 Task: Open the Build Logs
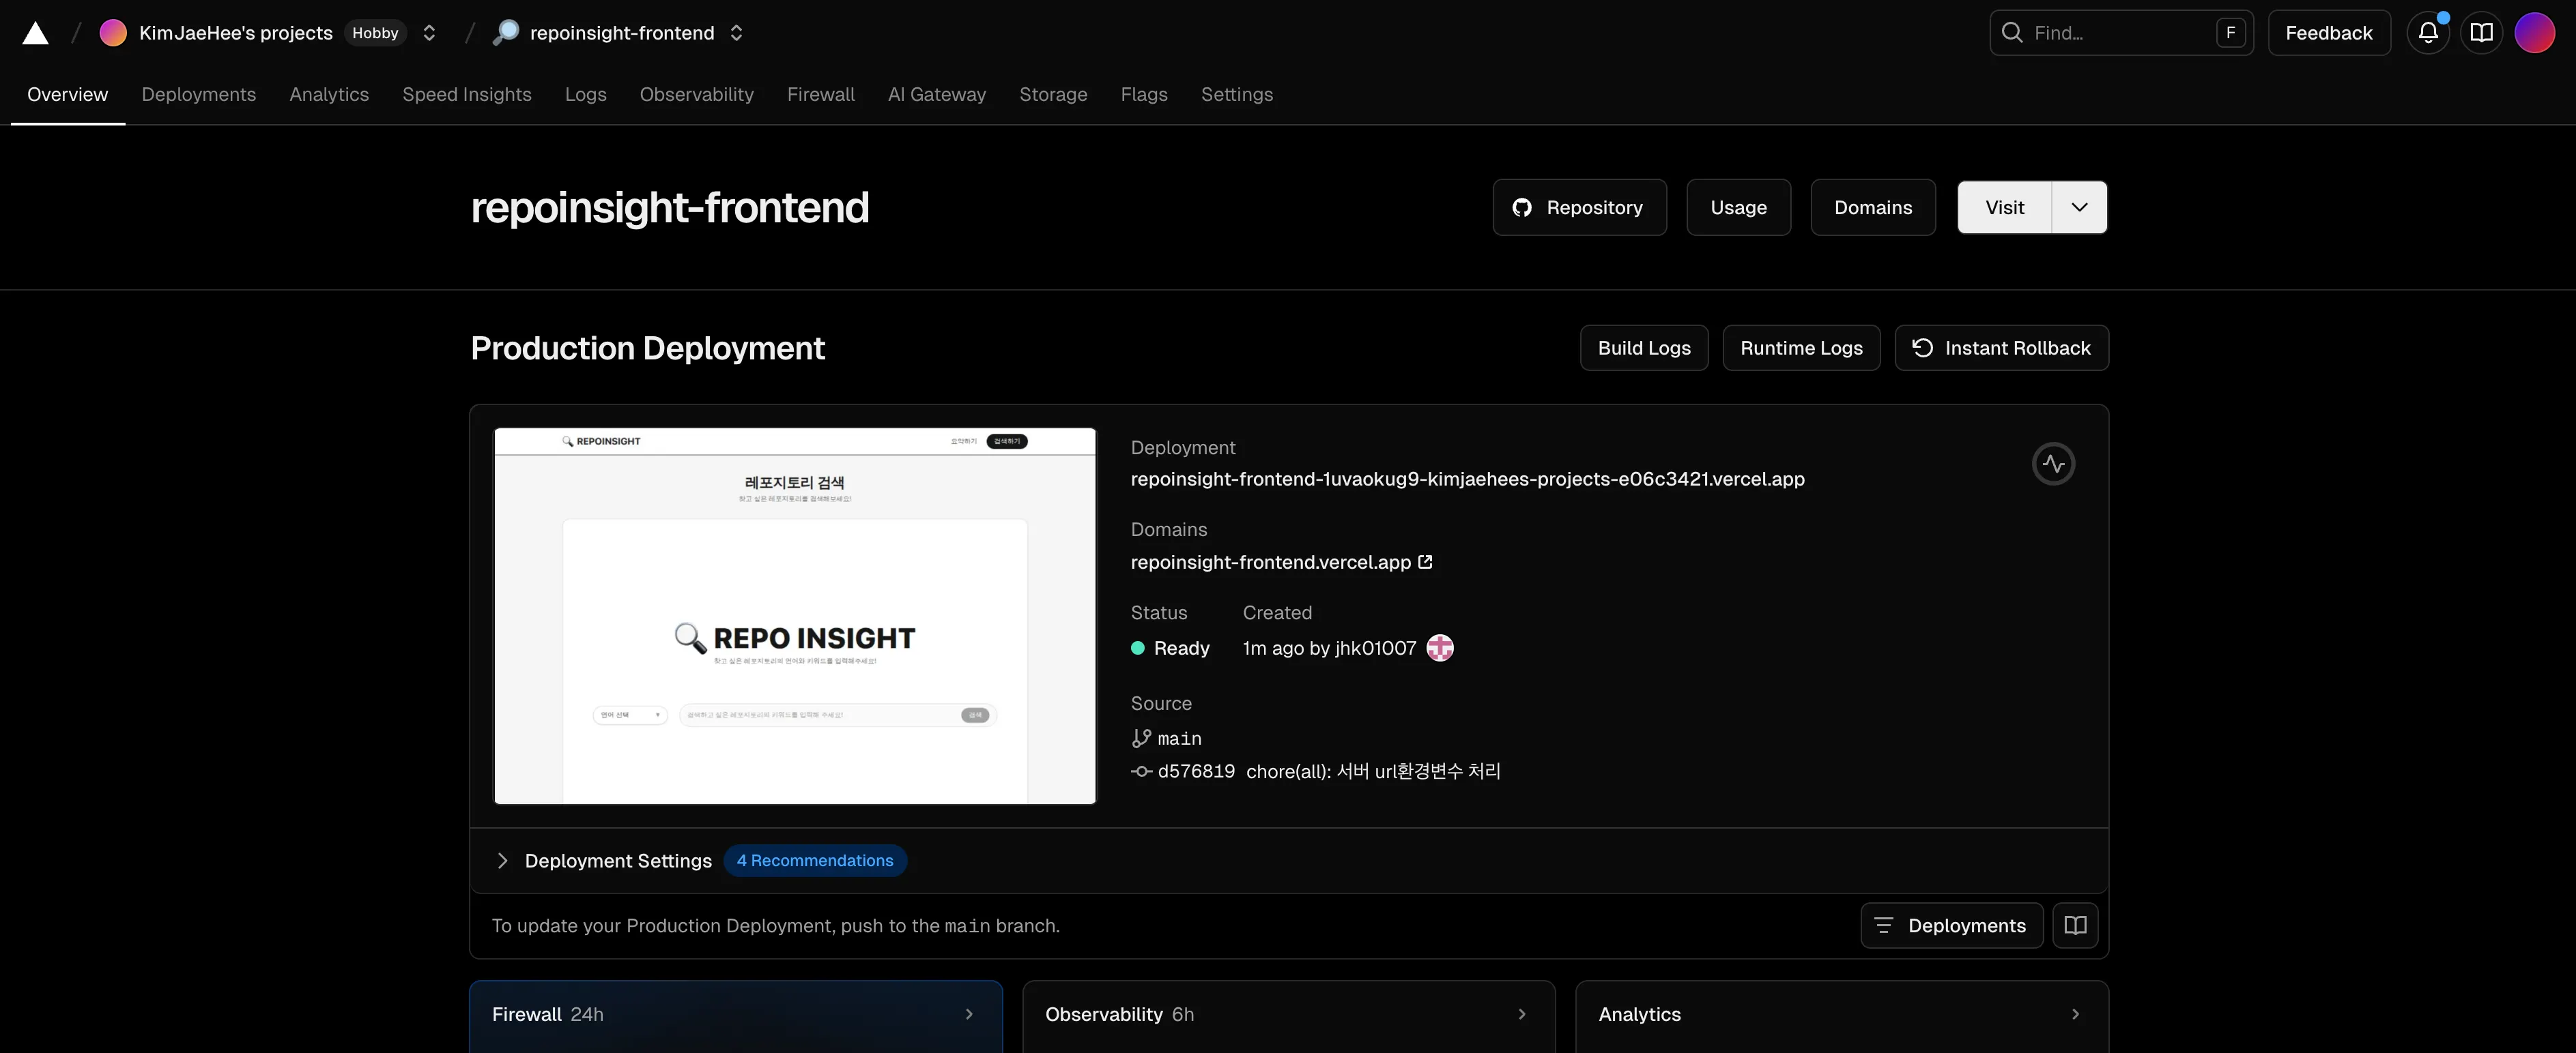1643,348
